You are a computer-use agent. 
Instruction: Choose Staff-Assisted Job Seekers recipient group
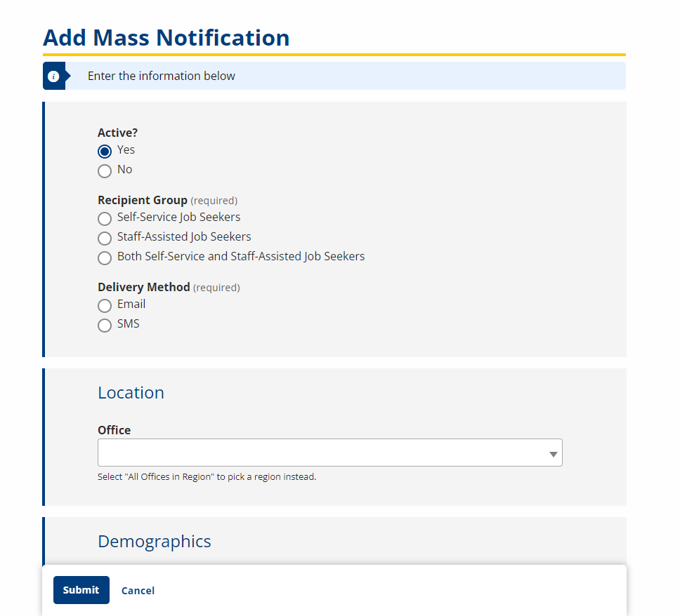105,238
